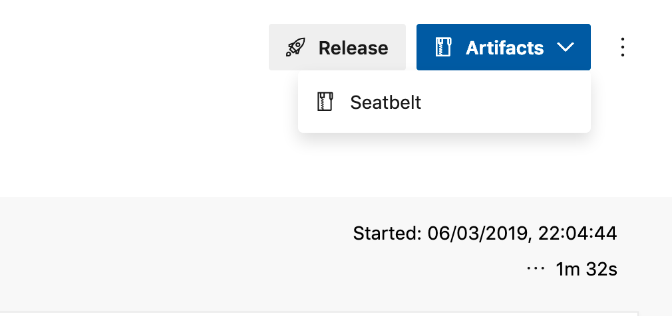Screen dimensions: 672x316
Task: Click the 06/03/2019 date value
Action: pyautogui.click(x=476, y=234)
